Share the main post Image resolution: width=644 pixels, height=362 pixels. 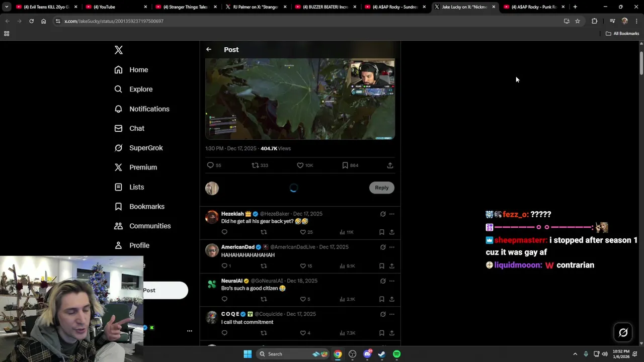point(390,165)
